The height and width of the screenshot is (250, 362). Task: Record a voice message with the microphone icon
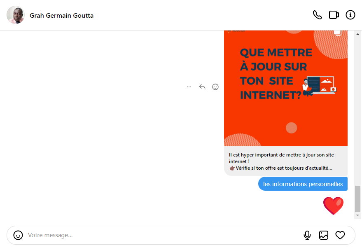(307, 235)
